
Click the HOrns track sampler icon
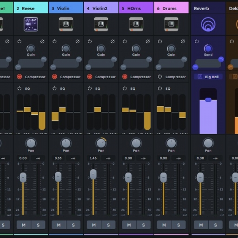click(x=136, y=24)
